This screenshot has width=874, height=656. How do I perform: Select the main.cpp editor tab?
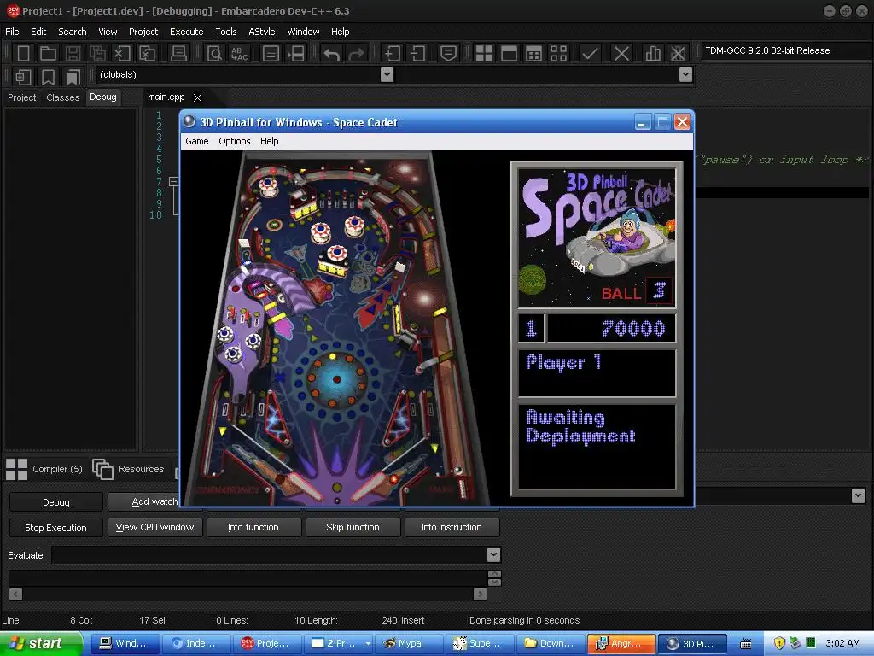point(166,97)
